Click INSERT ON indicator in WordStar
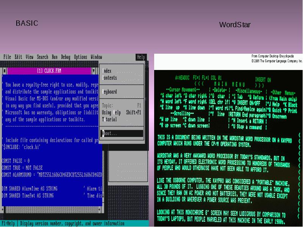 (263, 79)
